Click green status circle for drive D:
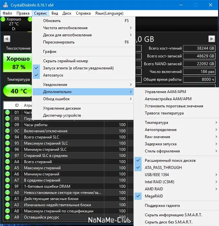219x226 pixels. click(x=3, y=19)
